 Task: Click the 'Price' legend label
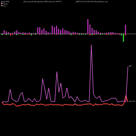[x=4, y=6]
